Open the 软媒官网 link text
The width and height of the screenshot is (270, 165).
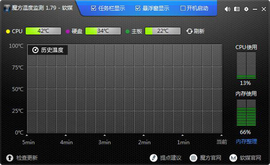251,158
